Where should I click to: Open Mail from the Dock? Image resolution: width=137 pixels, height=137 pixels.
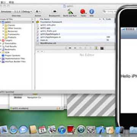[4, 130]
